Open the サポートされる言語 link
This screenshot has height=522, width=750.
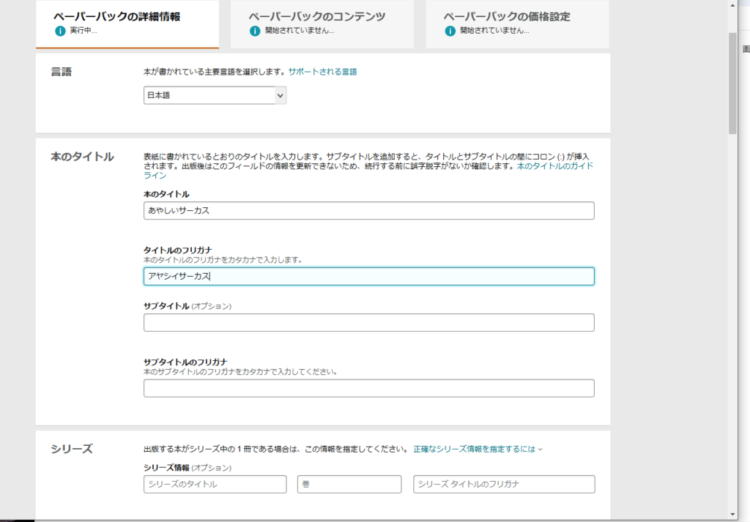[x=322, y=72]
